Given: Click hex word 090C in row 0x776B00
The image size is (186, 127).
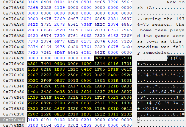Looking at the screenshot, I should (x=60, y=64).
